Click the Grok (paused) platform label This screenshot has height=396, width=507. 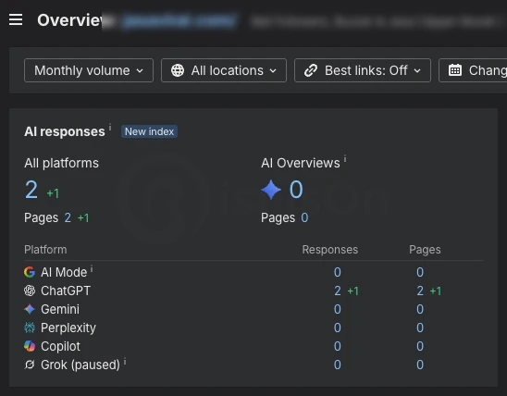pos(80,365)
